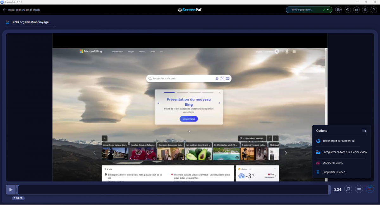Click Objets volants identifiés location tag

point(252,138)
